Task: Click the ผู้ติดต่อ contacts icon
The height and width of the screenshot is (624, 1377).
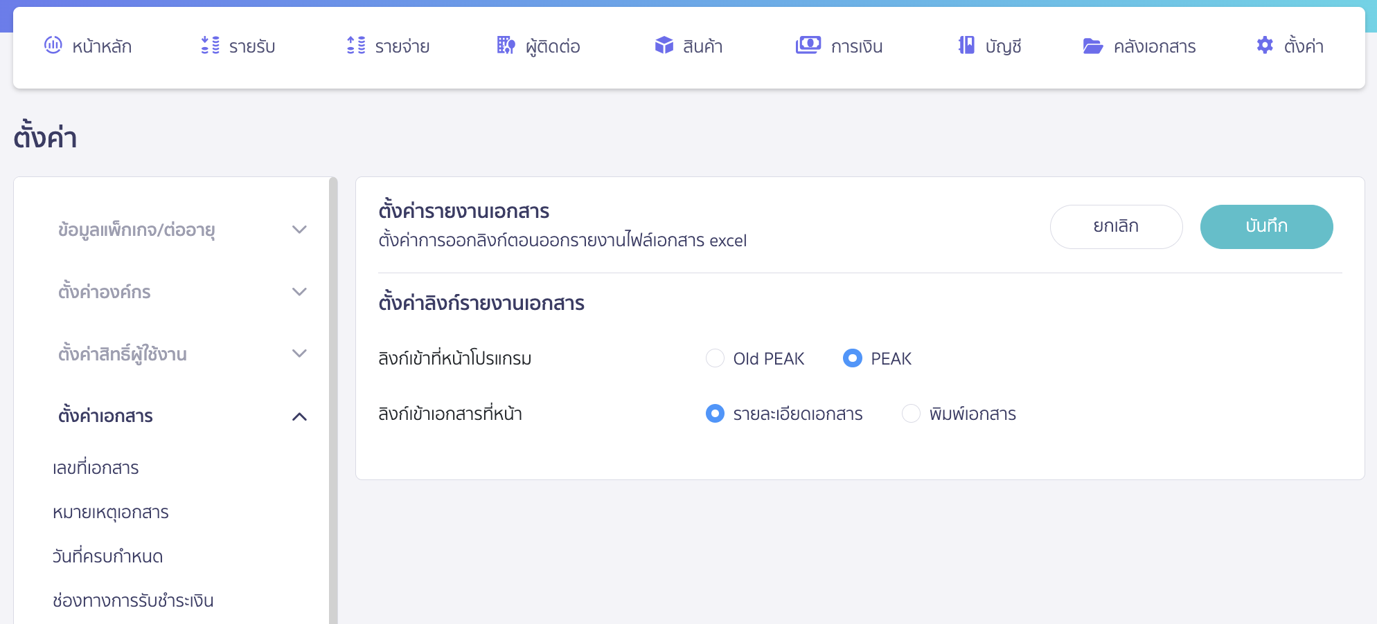Action: (505, 46)
